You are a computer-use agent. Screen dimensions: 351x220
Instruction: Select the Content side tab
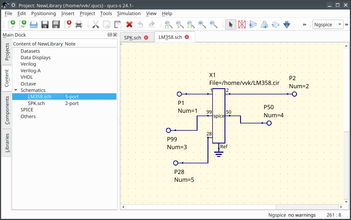7,78
